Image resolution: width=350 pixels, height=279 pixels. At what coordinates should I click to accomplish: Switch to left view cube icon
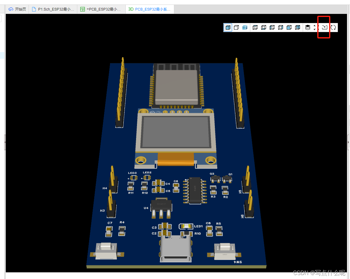(x=272, y=28)
